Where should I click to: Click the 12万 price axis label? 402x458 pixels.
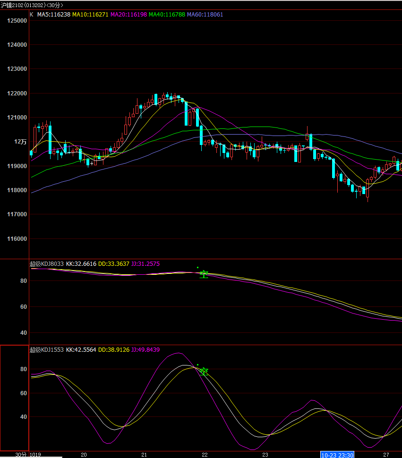point(20,142)
